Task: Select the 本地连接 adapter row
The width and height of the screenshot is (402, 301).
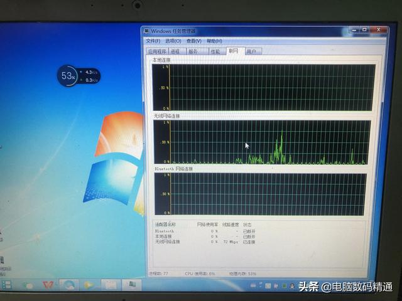Action: [x=205, y=236]
